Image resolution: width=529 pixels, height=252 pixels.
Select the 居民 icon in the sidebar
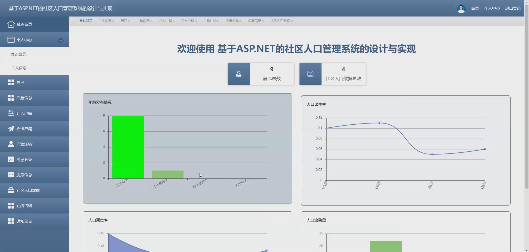pyautogui.click(x=11, y=82)
